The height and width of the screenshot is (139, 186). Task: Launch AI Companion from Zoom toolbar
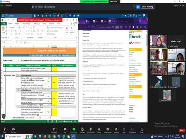91,130
